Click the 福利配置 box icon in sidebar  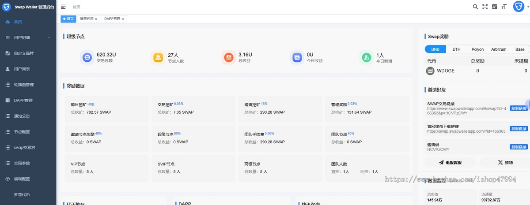tap(8, 179)
